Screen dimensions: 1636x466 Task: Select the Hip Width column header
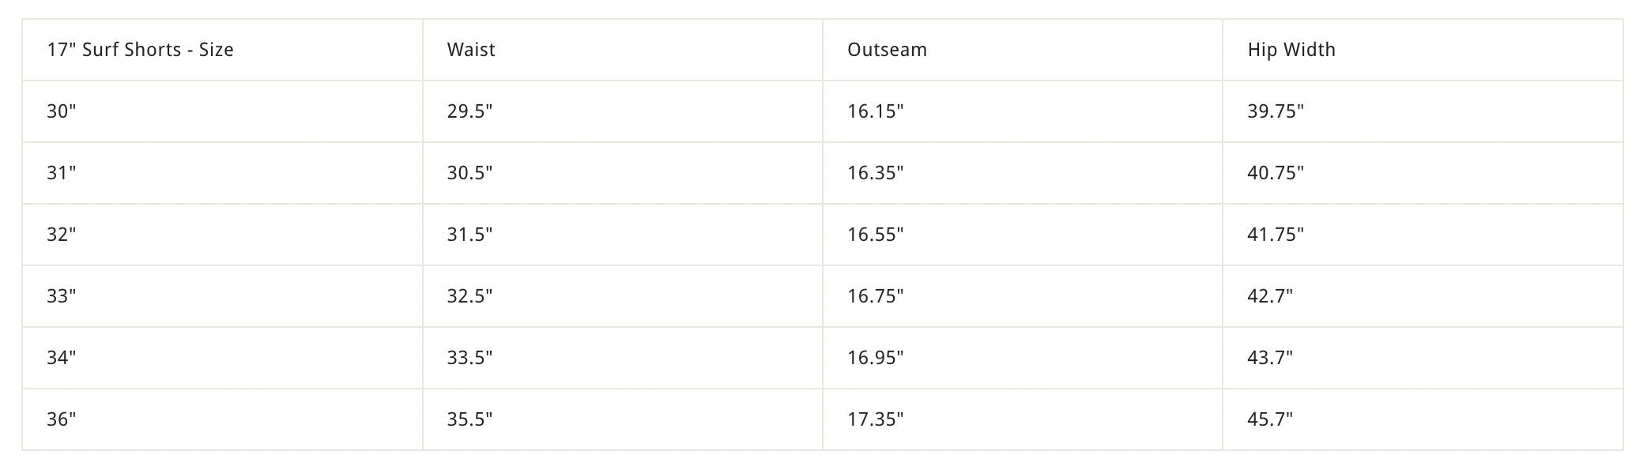1291,50
